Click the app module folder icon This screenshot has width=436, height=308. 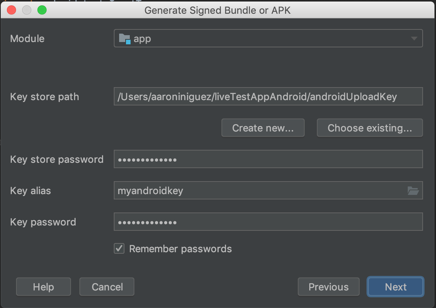124,39
